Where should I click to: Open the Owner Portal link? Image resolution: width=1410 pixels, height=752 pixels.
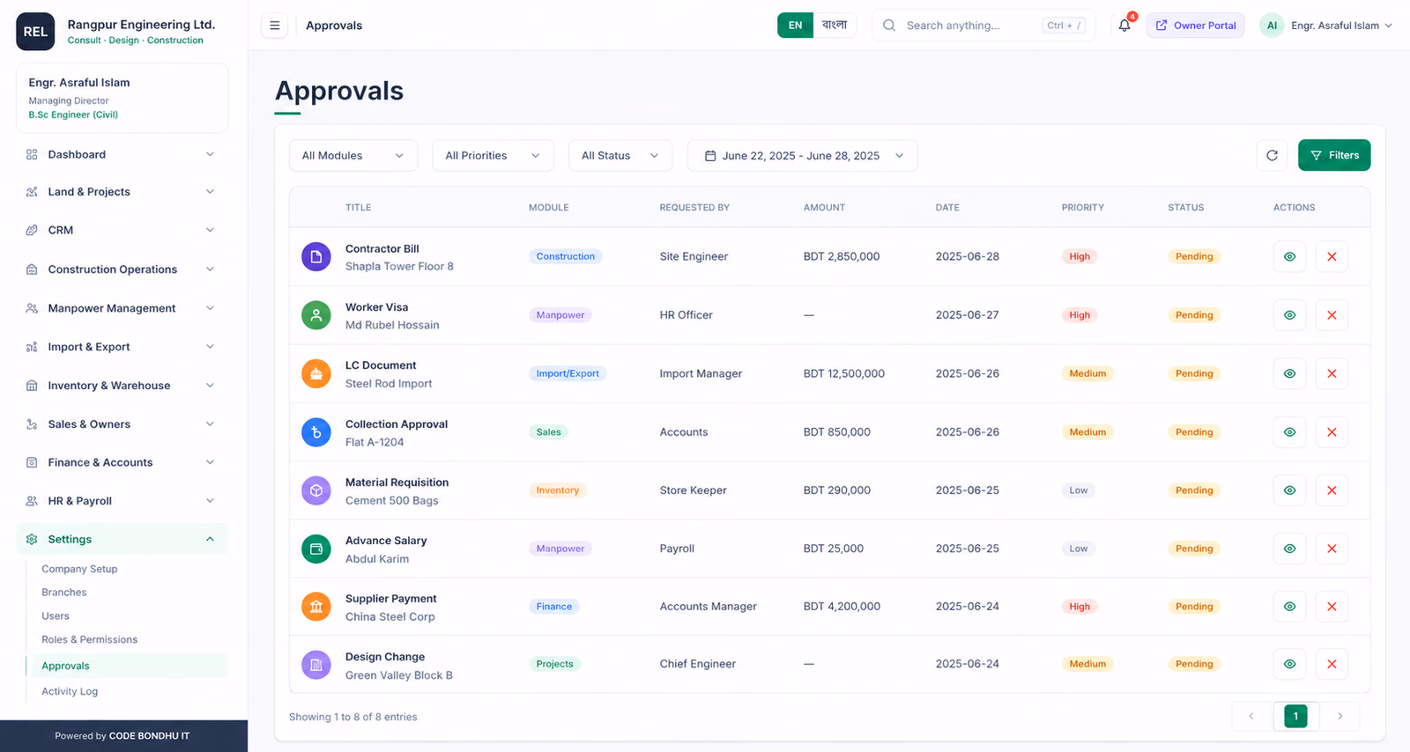[1196, 26]
